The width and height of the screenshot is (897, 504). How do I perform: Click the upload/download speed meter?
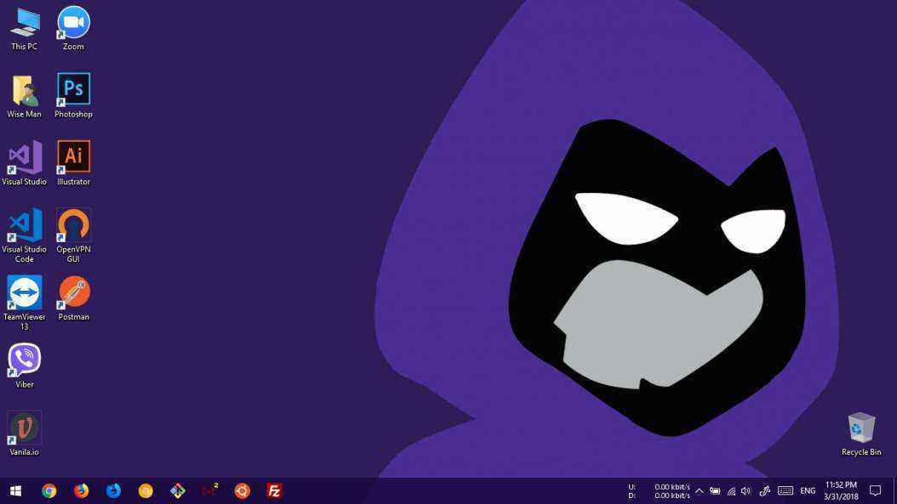click(x=659, y=491)
